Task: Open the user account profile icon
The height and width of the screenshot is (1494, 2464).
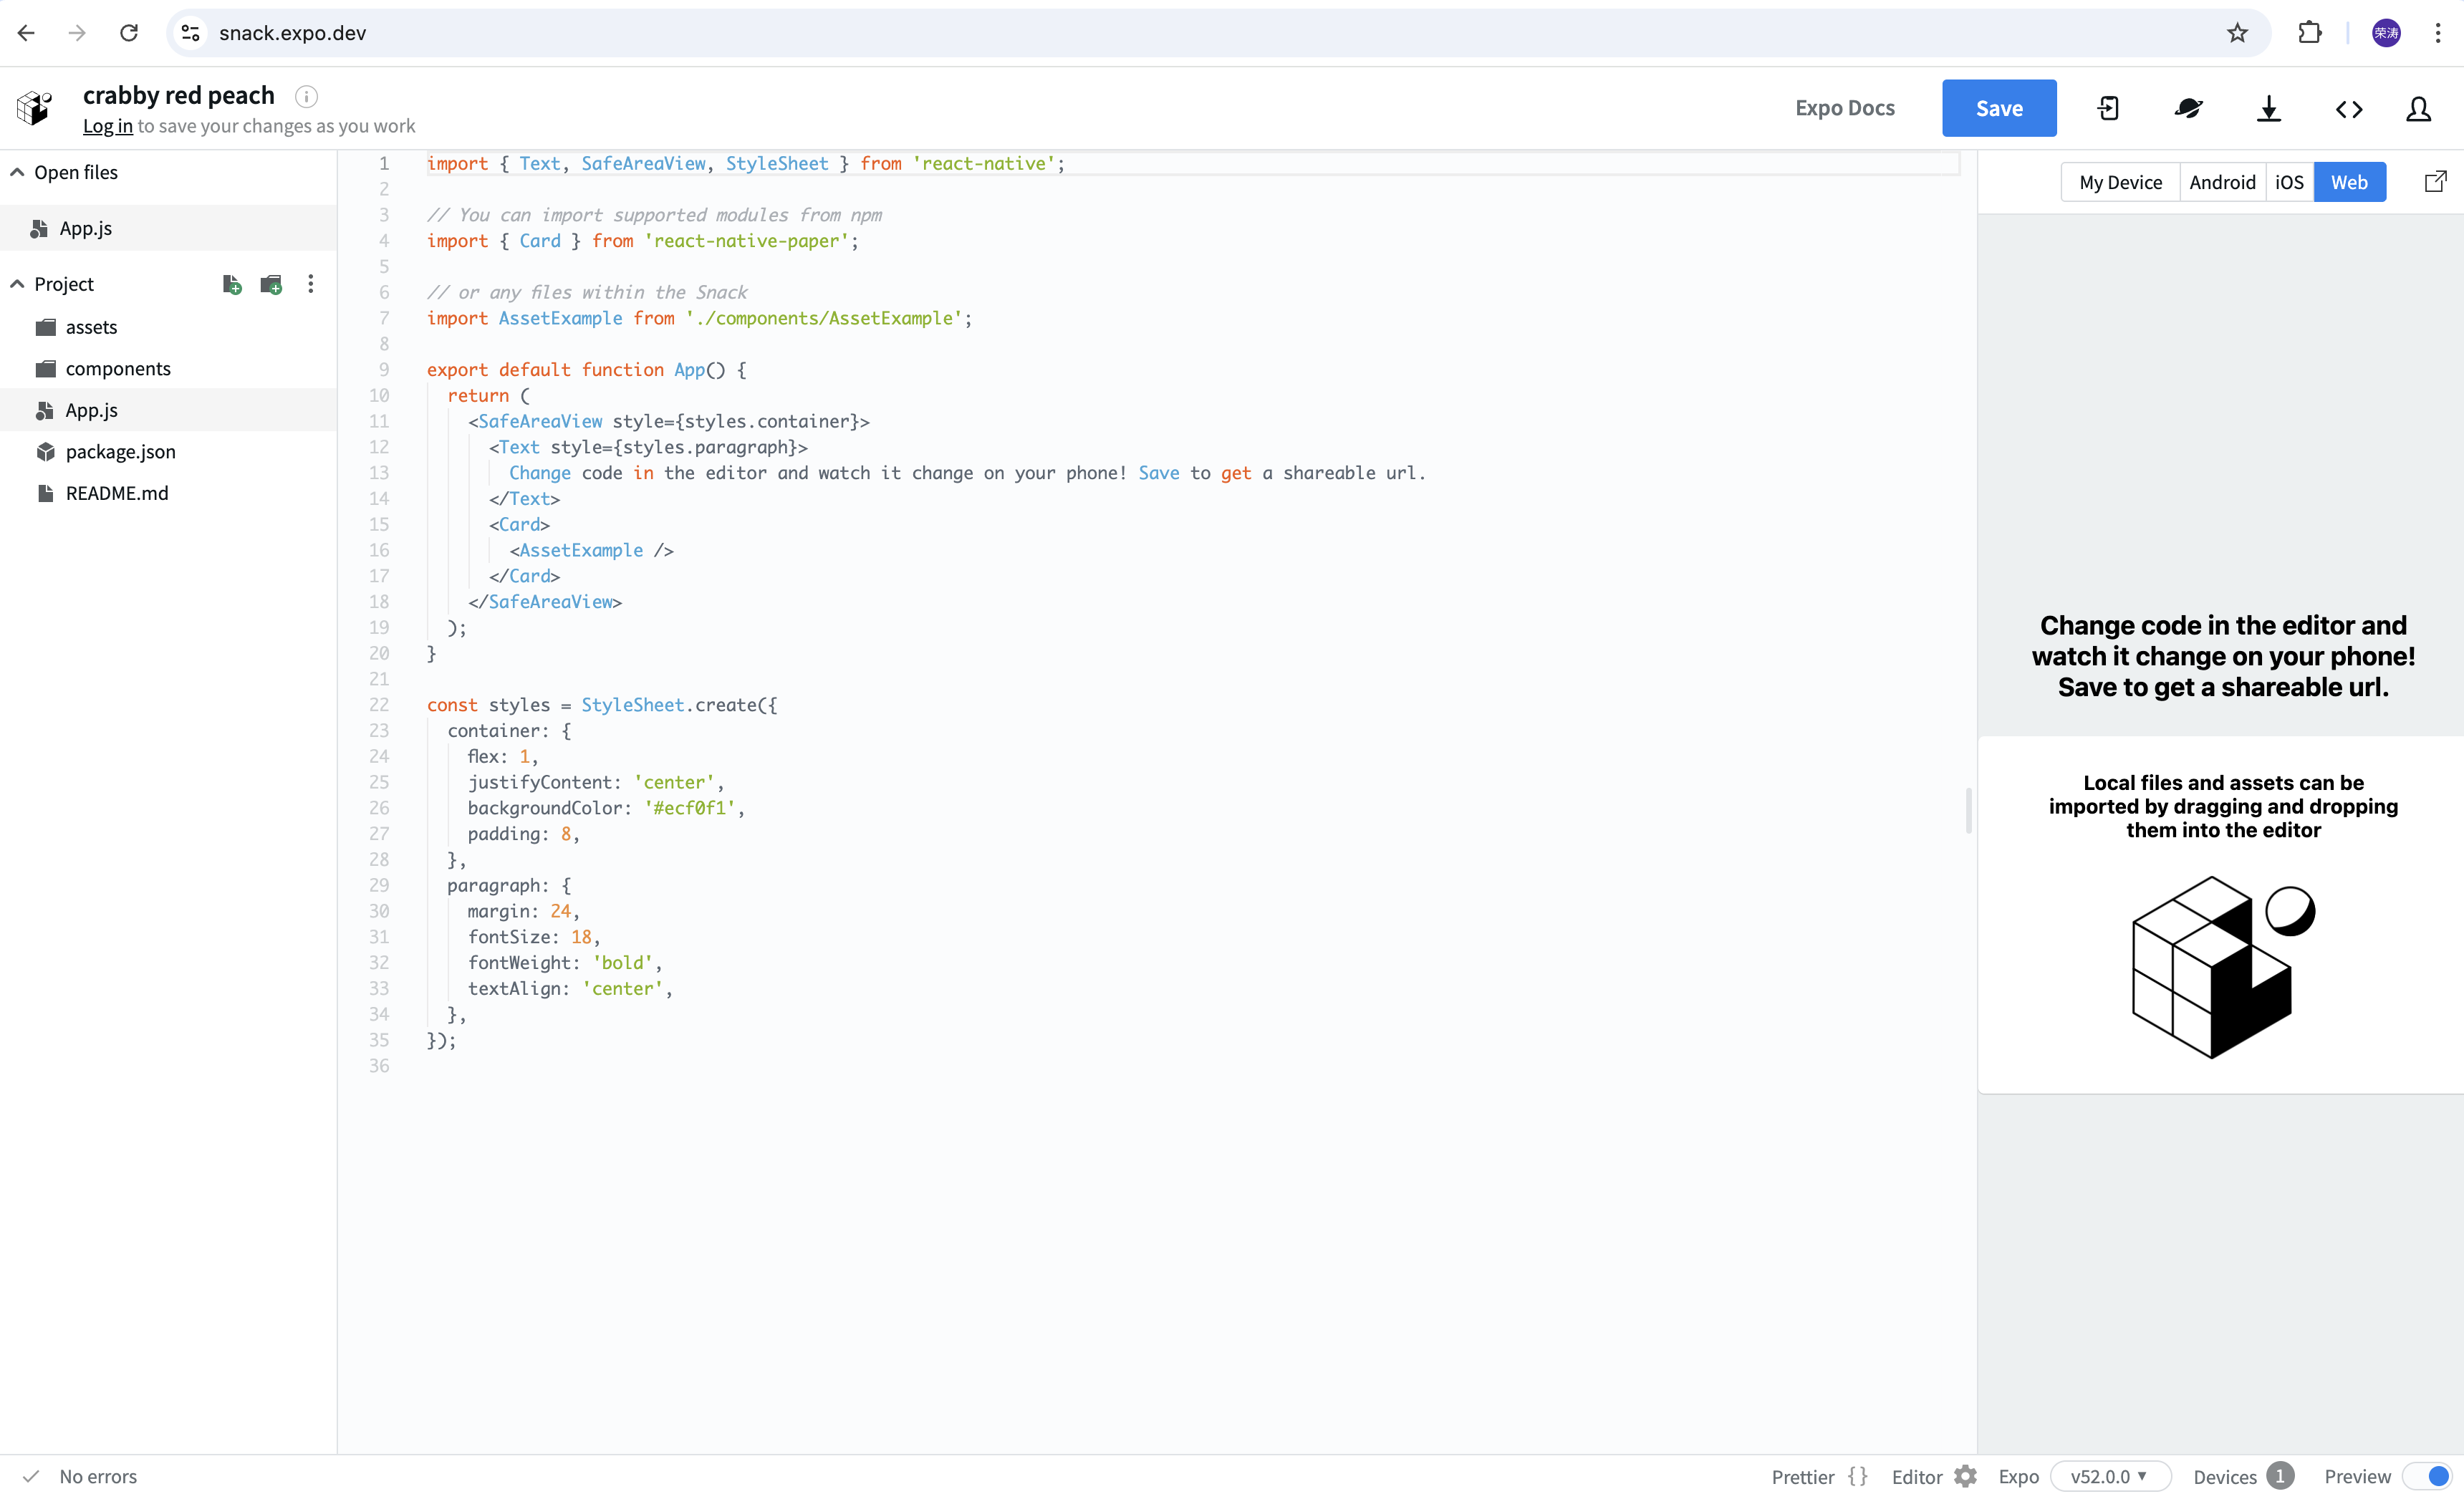Action: tap(2418, 108)
